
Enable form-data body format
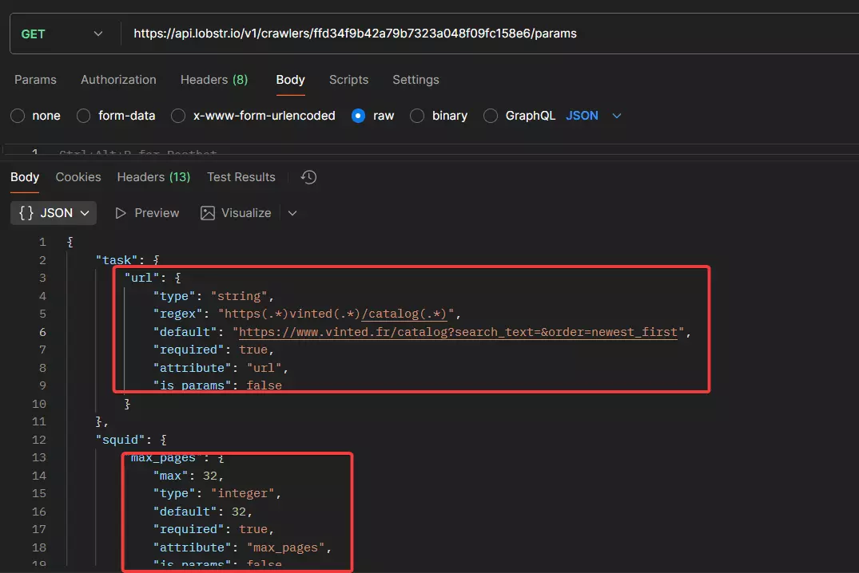tap(83, 116)
